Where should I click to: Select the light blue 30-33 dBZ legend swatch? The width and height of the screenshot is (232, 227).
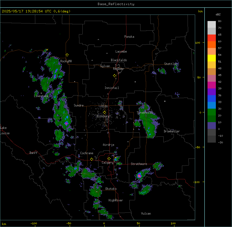point(212,105)
